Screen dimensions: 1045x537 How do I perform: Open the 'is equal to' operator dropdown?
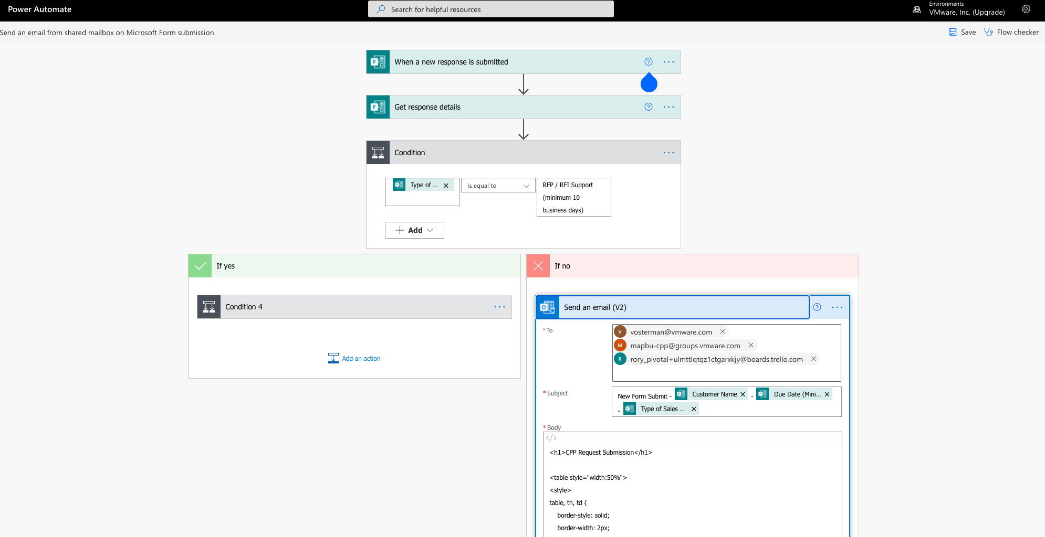[x=498, y=186]
